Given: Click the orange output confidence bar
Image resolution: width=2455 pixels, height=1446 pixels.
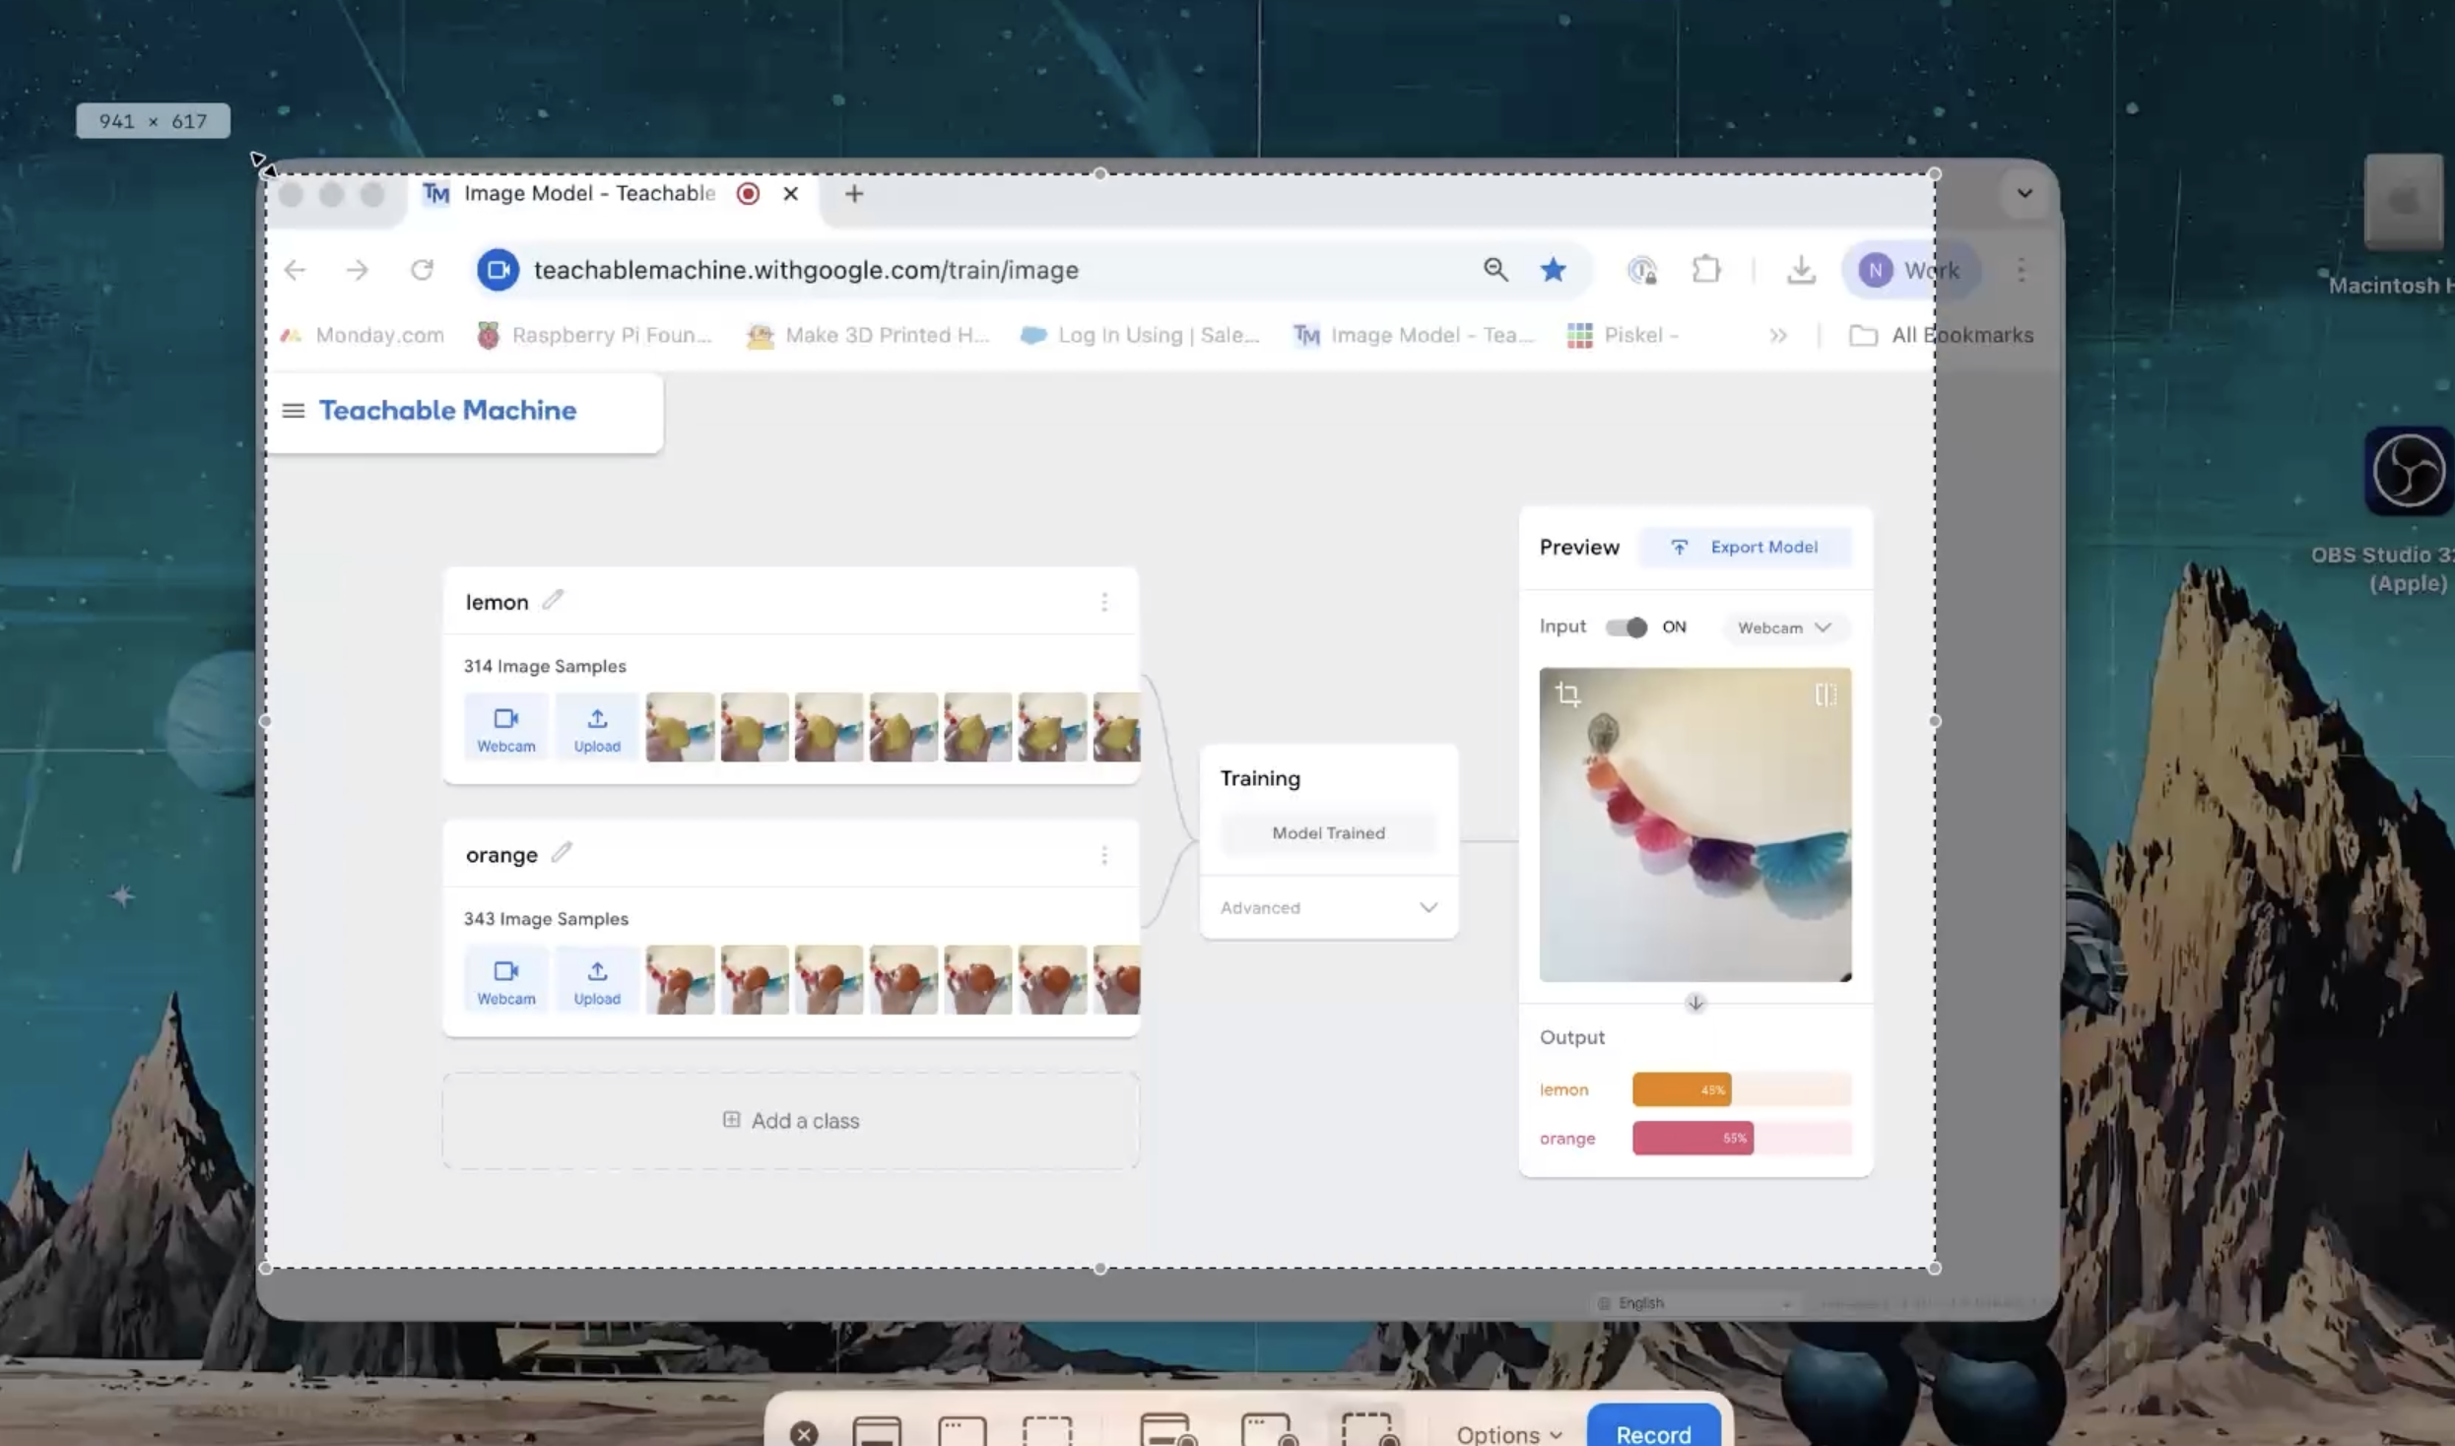Looking at the screenshot, I should (1692, 1138).
